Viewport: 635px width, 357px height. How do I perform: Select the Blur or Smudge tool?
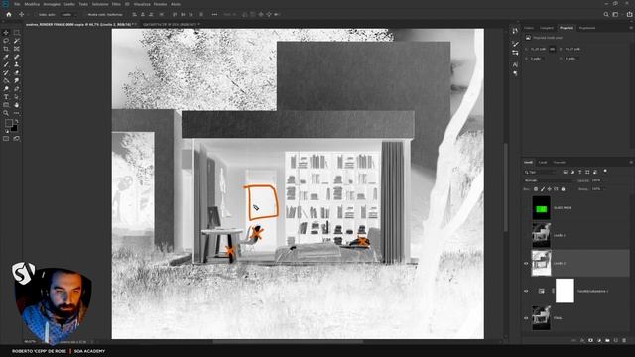point(17,81)
